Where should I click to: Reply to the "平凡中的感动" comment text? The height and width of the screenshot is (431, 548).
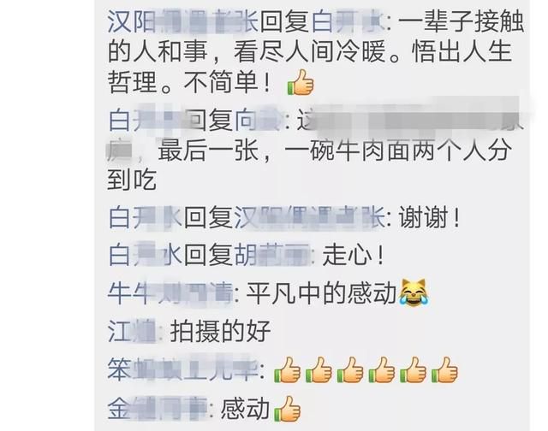322,293
